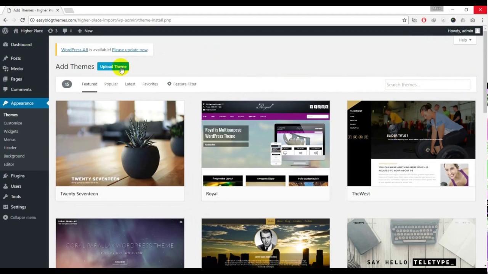Click the WordPress 4.8 link
The height and width of the screenshot is (274, 488).
pyautogui.click(x=75, y=50)
